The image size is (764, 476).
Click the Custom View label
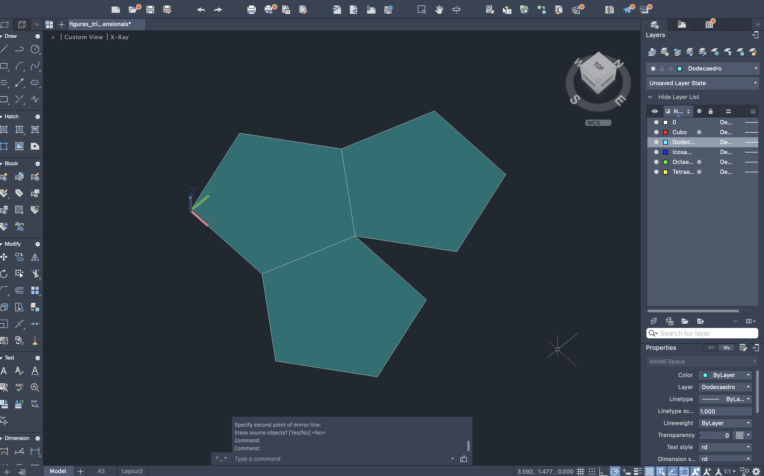84,37
